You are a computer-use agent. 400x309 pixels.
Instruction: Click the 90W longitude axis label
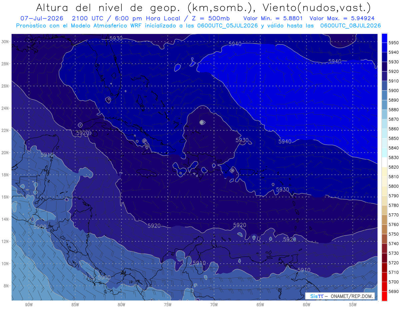(x=29, y=305)
